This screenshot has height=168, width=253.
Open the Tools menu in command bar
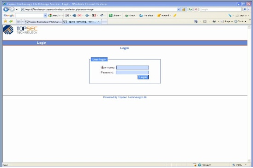(240, 21)
